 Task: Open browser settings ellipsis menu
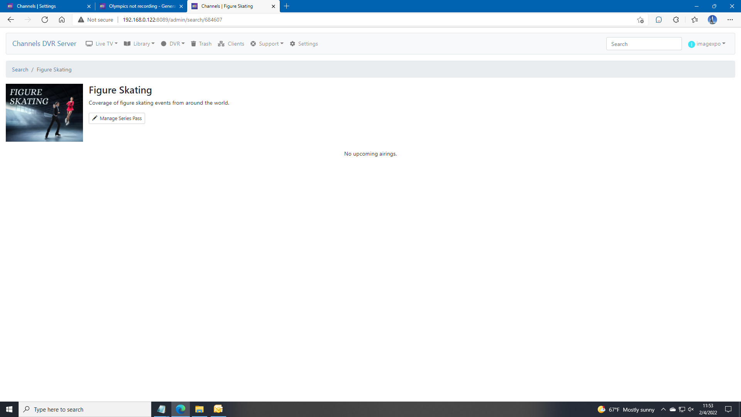pos(730,20)
